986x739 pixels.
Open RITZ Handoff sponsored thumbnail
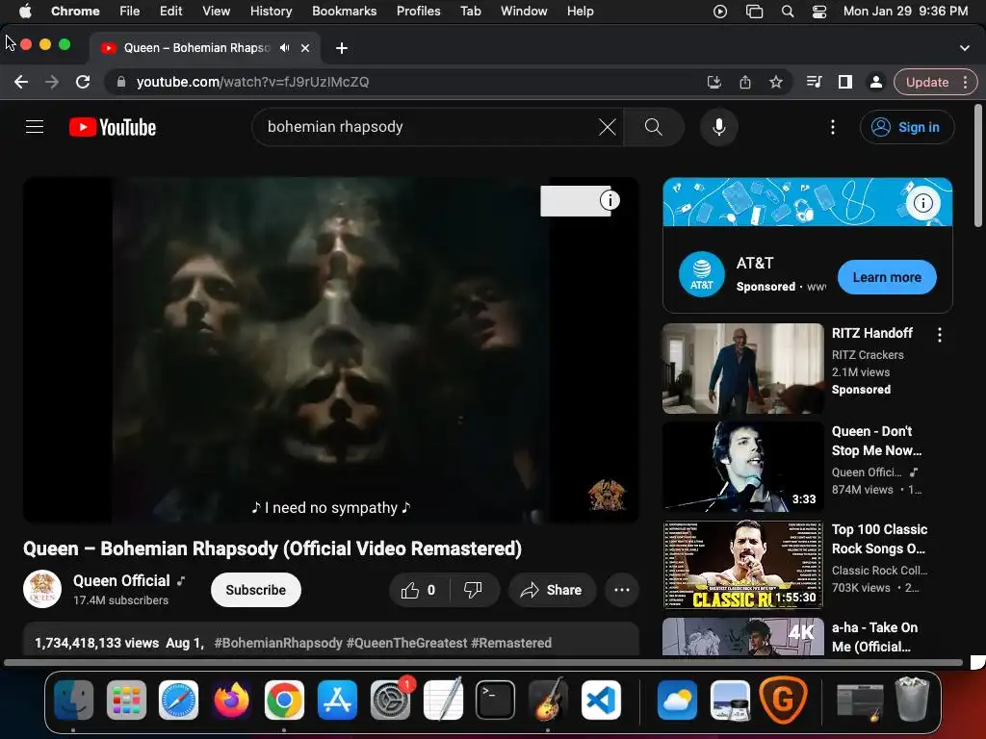(x=742, y=369)
